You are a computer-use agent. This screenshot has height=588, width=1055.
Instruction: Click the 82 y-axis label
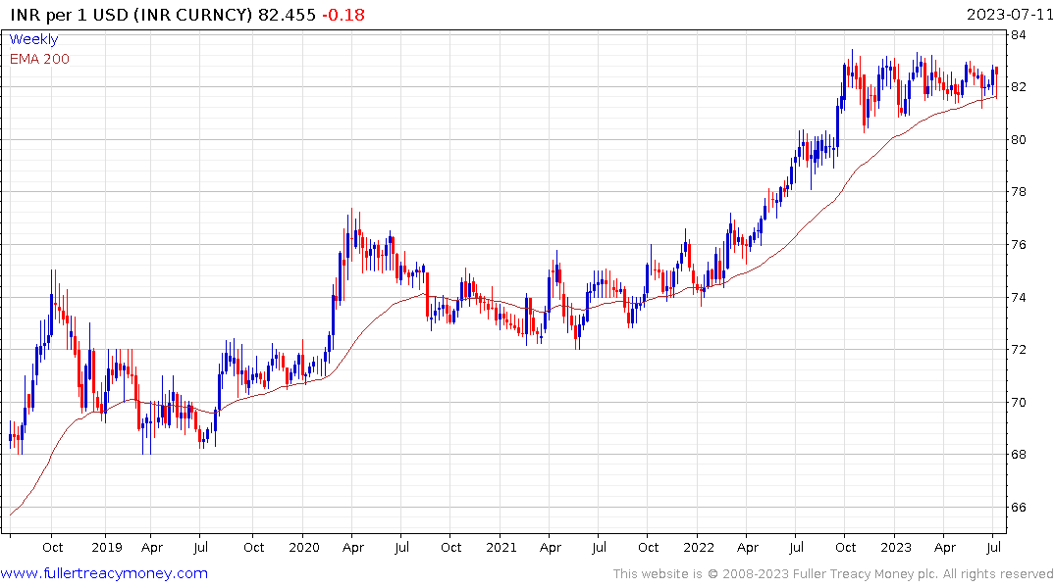click(1018, 87)
